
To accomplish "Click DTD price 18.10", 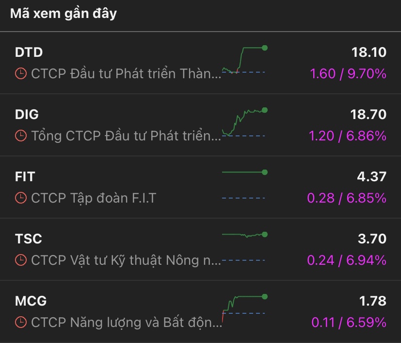I will click(369, 52).
